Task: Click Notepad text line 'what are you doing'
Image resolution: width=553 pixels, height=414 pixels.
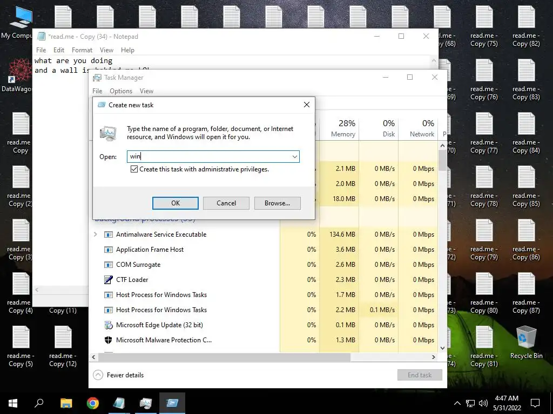Action: [73, 60]
